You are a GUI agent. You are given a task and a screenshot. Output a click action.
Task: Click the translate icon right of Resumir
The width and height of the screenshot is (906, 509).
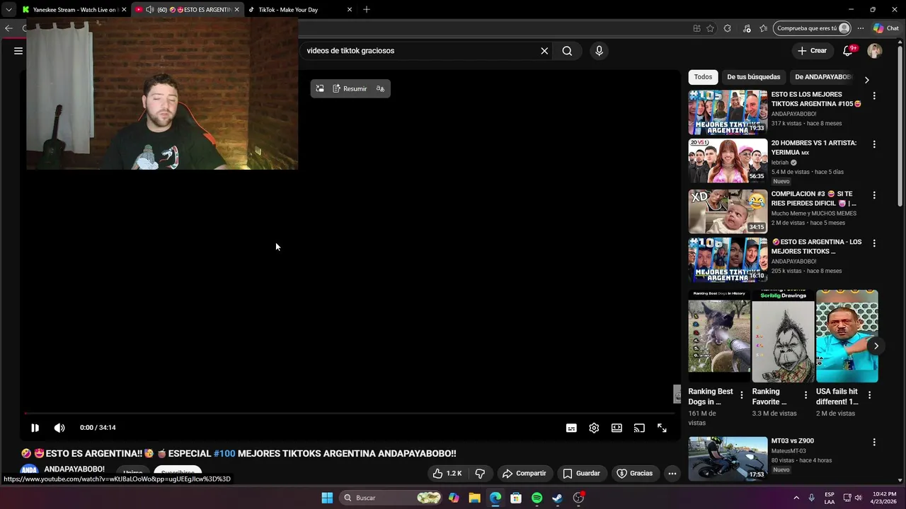pos(380,88)
